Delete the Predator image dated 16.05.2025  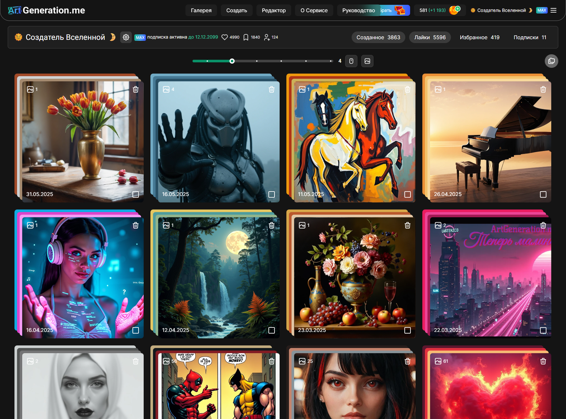tap(272, 89)
